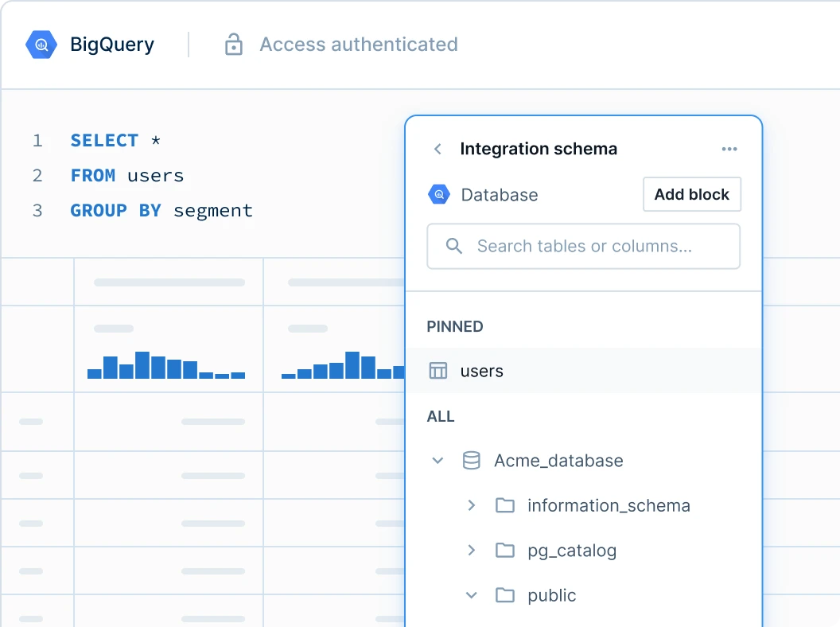Collapse the public folder
The image size is (840, 627).
tap(472, 595)
